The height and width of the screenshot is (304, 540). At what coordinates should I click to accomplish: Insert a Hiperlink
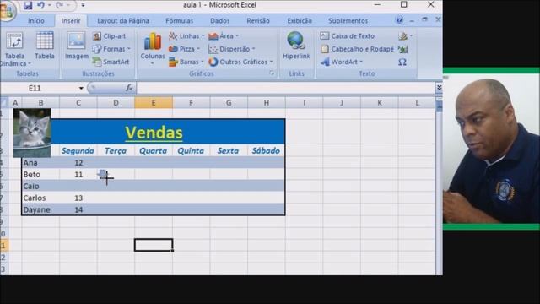pyautogui.click(x=296, y=46)
